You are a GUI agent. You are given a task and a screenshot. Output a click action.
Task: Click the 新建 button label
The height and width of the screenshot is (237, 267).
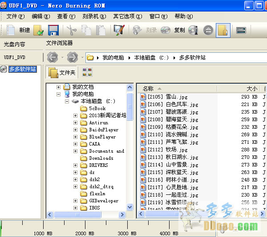point(24,30)
